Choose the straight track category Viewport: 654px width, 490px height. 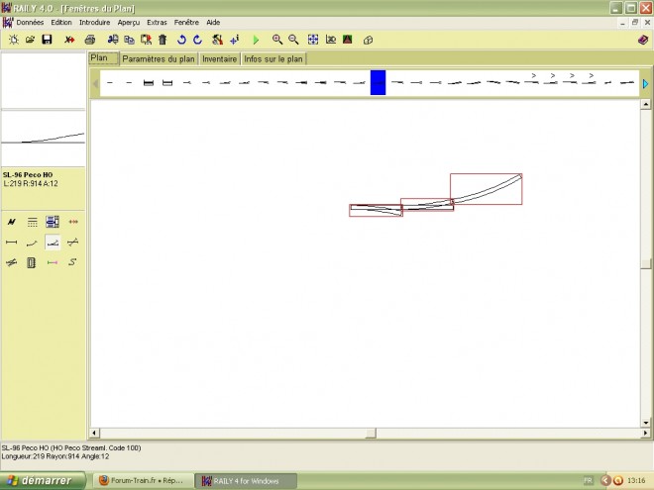tap(11, 243)
